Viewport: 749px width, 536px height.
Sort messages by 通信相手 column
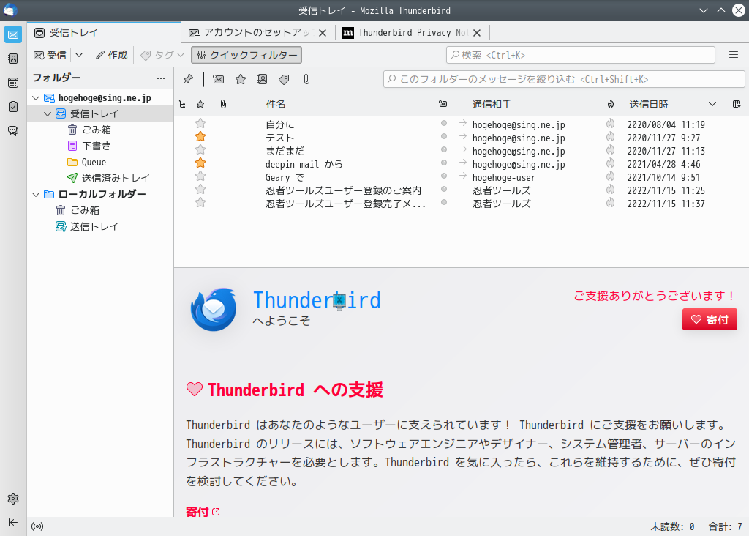[x=492, y=104]
